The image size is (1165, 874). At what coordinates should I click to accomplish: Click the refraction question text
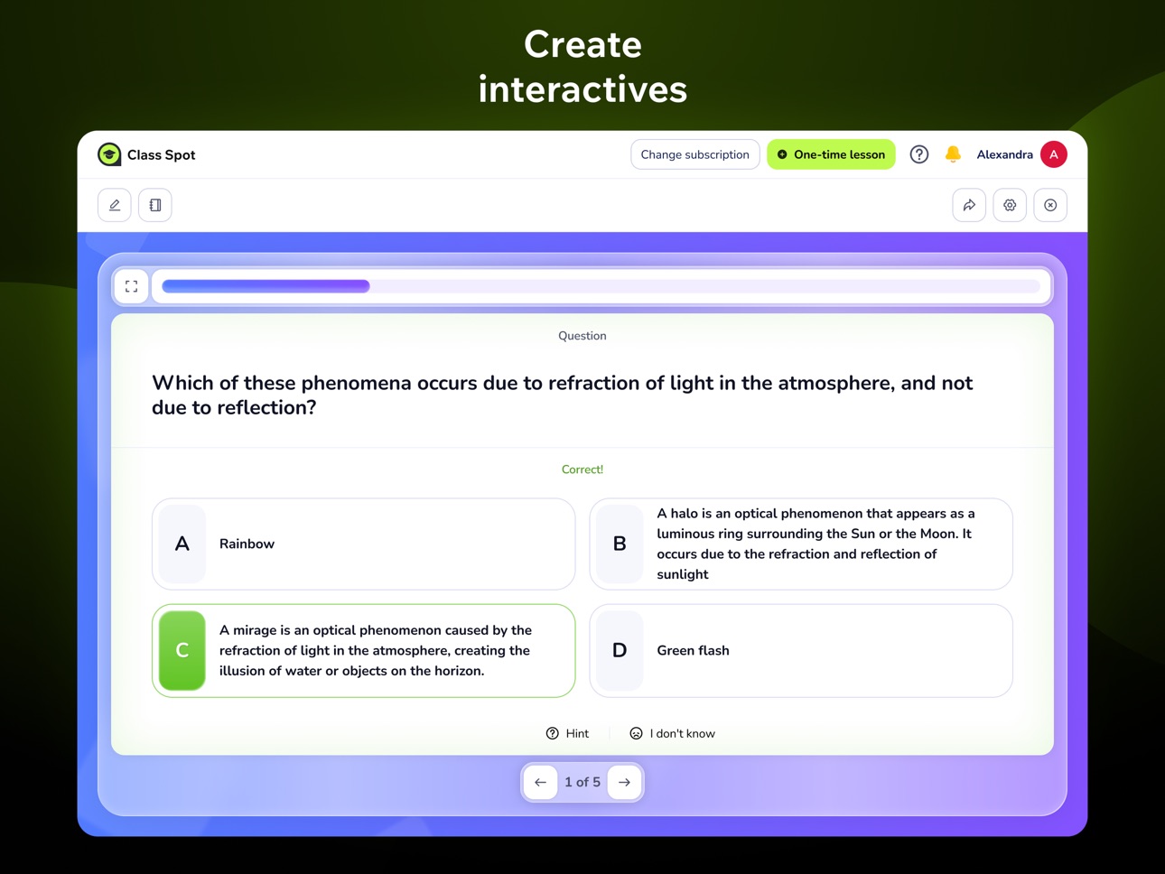[x=563, y=395]
